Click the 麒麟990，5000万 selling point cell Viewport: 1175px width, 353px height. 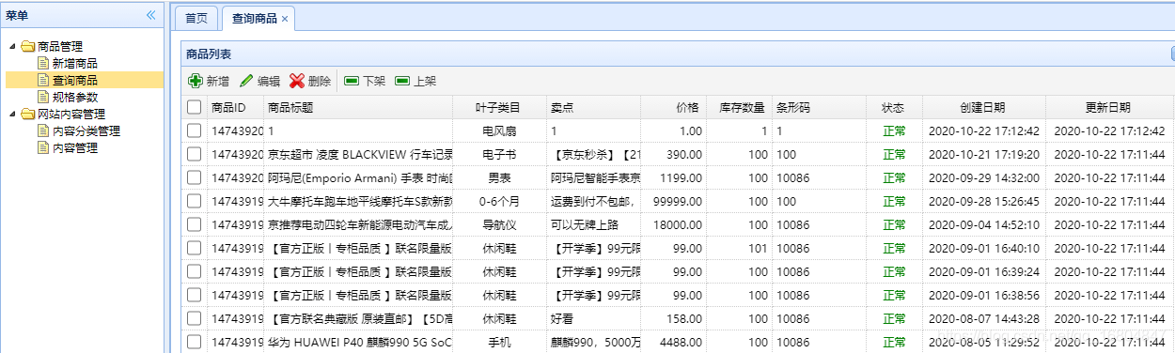593,343
